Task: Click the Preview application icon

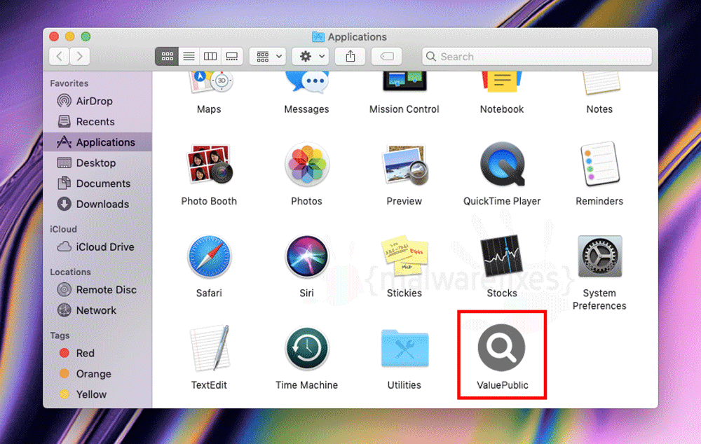Action: tap(405, 165)
